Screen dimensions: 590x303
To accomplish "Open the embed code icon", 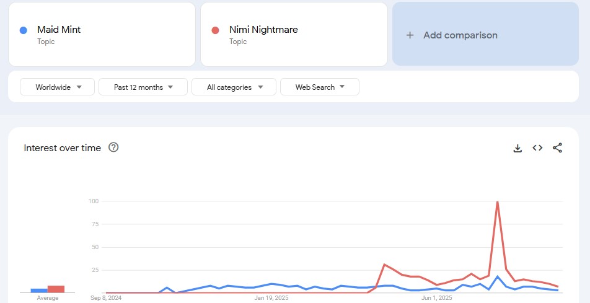I will click(x=537, y=148).
